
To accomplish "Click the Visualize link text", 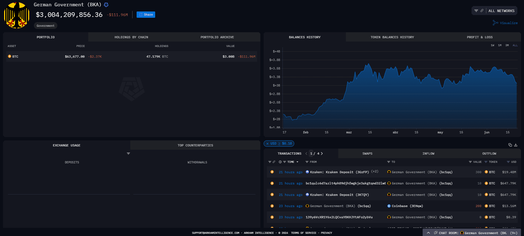I will click(x=509, y=23).
